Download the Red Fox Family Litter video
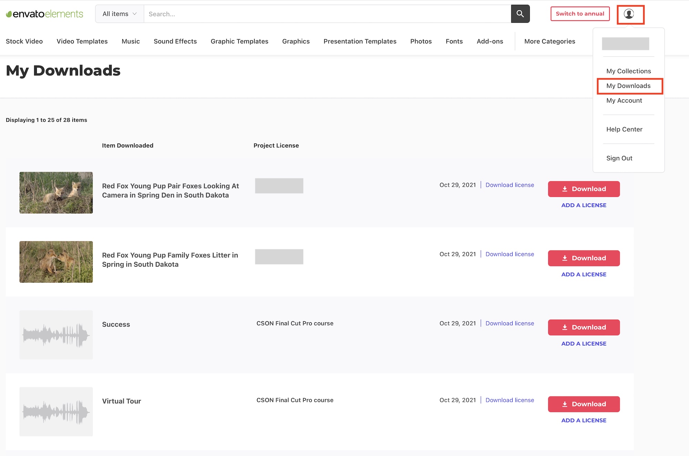This screenshot has width=689, height=456. pos(584,258)
